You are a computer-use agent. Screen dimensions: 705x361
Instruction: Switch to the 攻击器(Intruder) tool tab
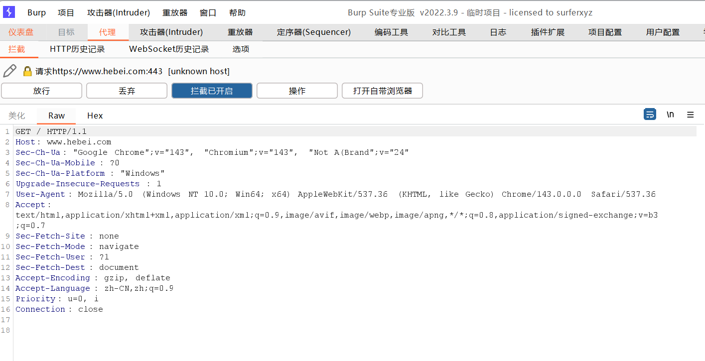coord(171,32)
